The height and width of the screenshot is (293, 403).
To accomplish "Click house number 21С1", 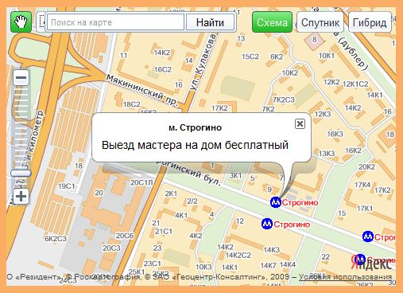I will (164, 232).
